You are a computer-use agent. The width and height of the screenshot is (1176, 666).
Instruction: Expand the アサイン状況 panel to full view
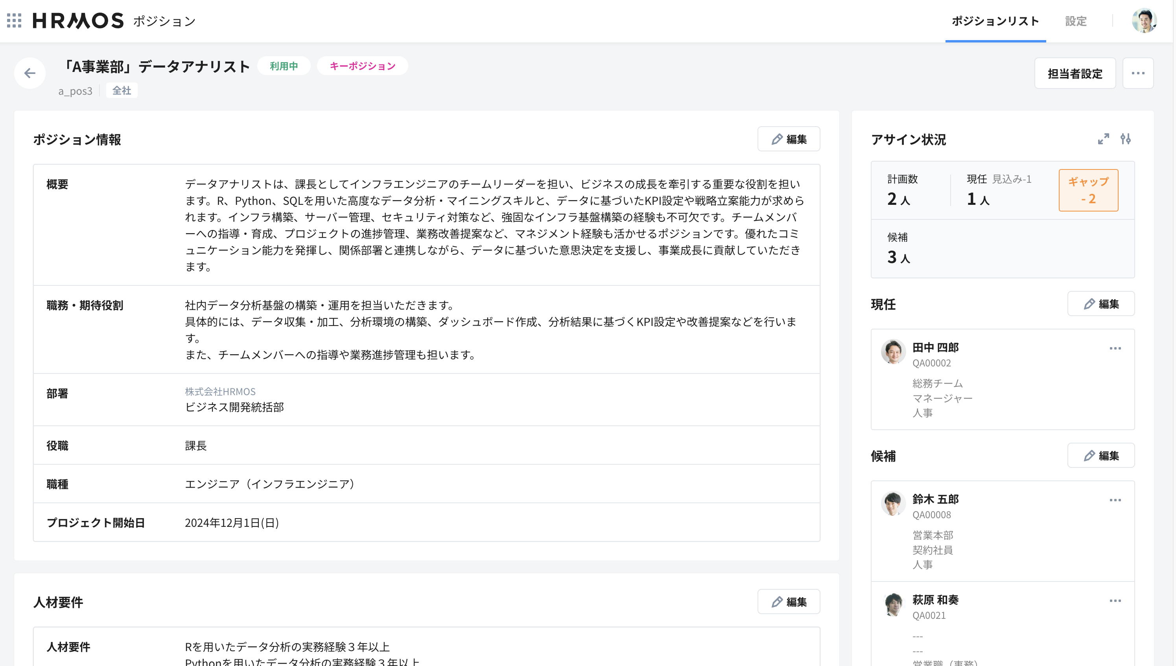coord(1104,140)
